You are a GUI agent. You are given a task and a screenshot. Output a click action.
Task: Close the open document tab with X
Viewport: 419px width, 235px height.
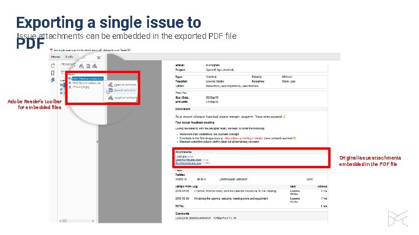pos(99,57)
